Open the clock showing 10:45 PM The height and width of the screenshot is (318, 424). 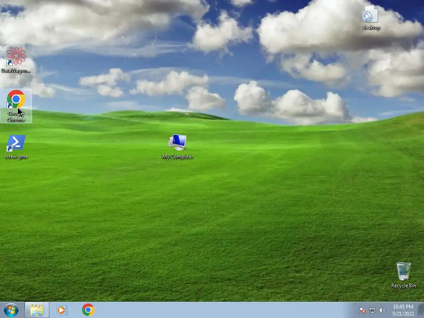pos(403,310)
